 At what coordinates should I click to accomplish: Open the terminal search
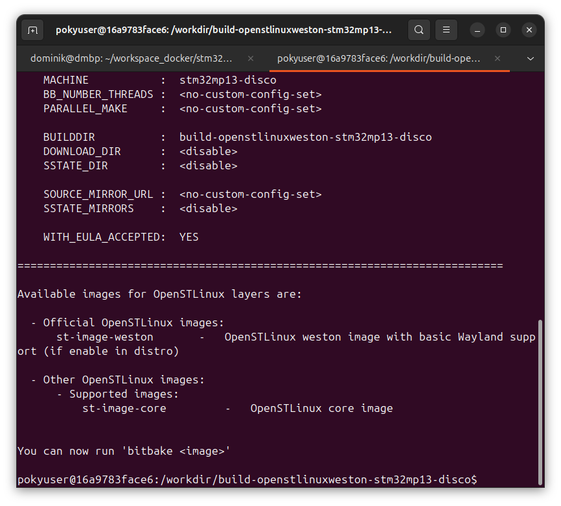pos(419,30)
